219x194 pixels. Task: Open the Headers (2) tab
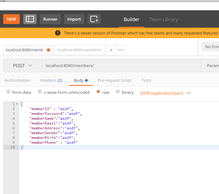[51, 80]
